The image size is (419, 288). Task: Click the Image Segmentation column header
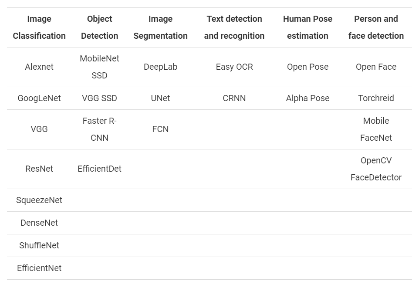click(160, 27)
